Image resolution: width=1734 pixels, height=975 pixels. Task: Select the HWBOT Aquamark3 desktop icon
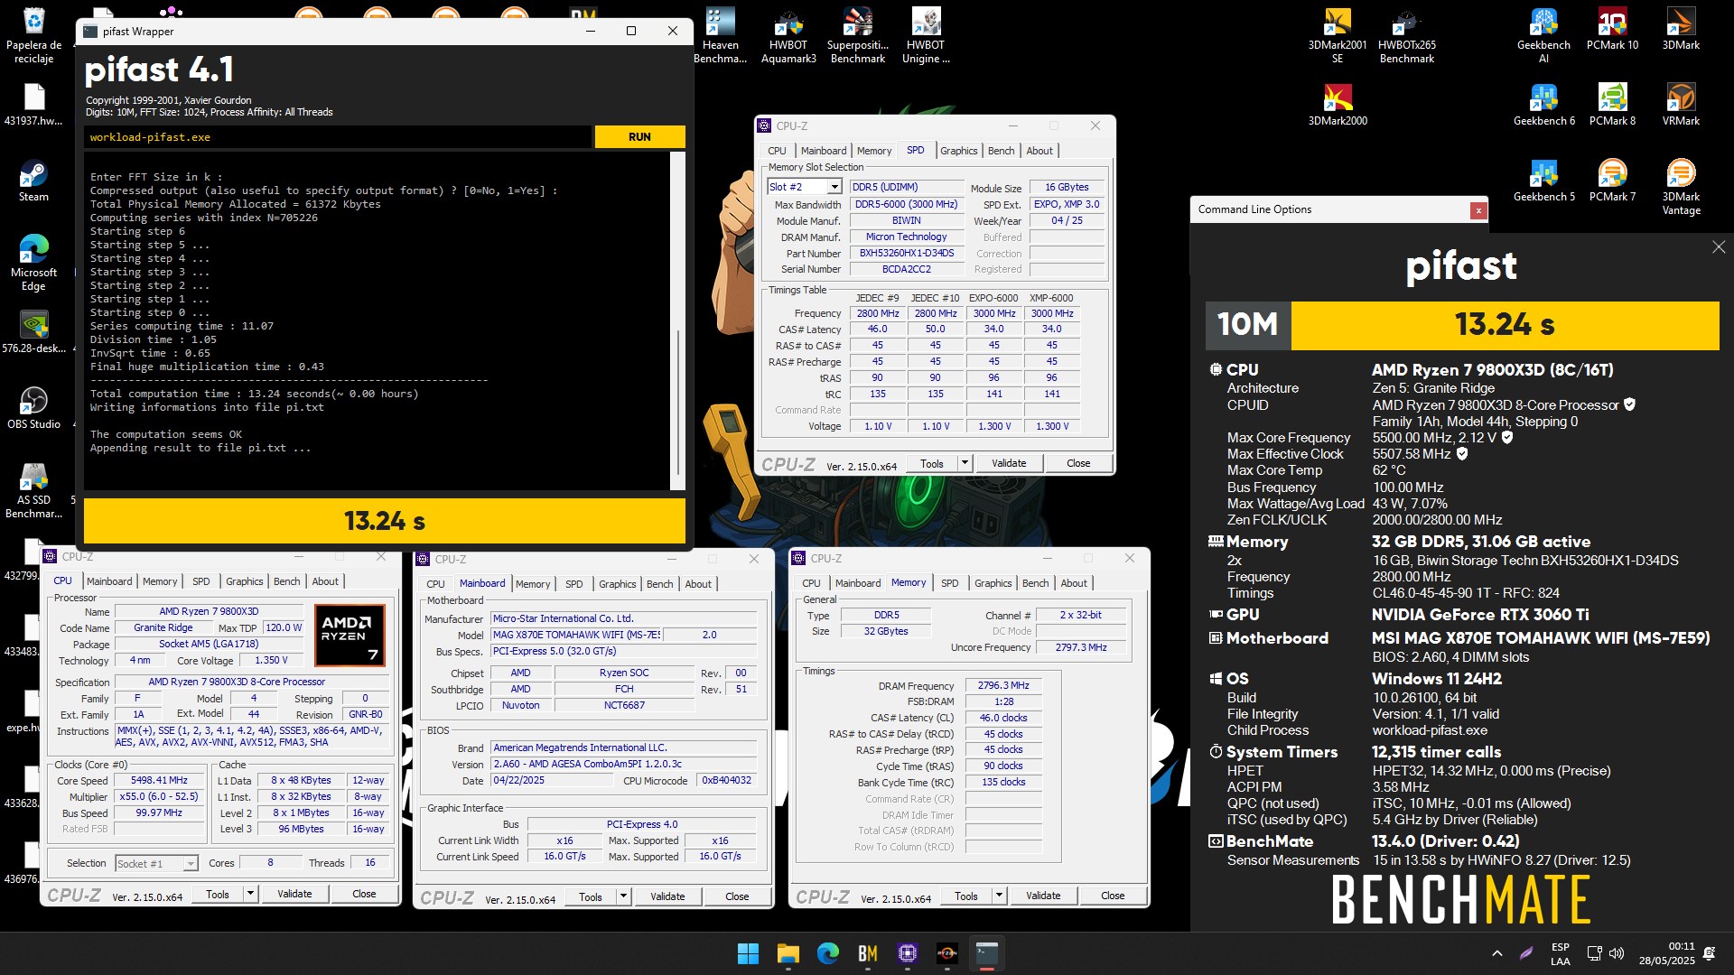[788, 36]
